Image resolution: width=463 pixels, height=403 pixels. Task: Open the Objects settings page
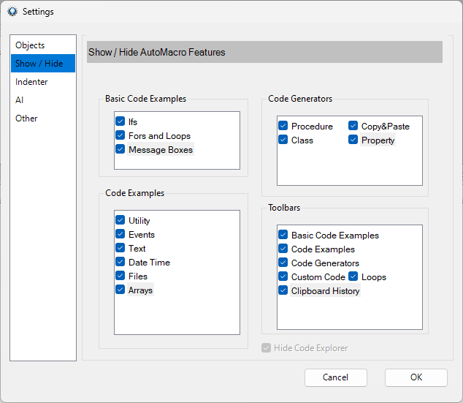point(43,45)
